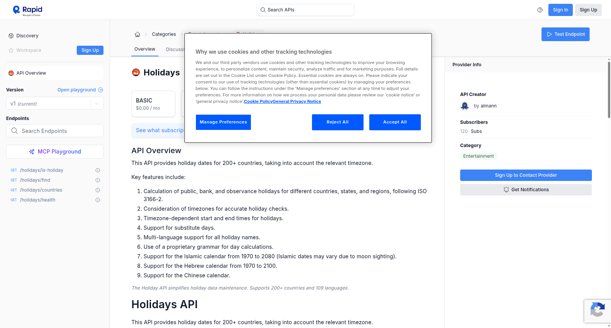Click the almann creator avatar
The width and height of the screenshot is (611, 328).
coord(465,106)
